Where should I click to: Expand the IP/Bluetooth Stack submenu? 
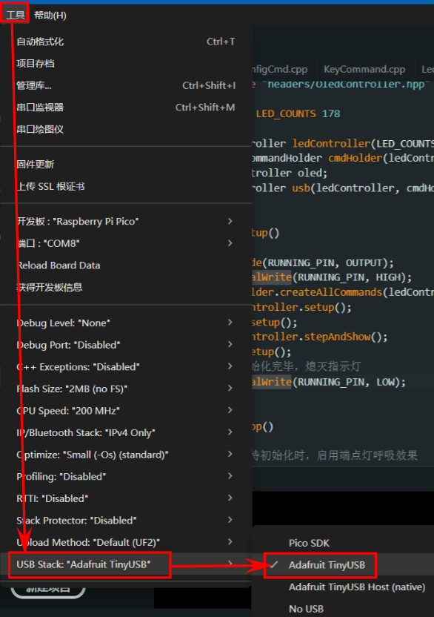point(126,432)
